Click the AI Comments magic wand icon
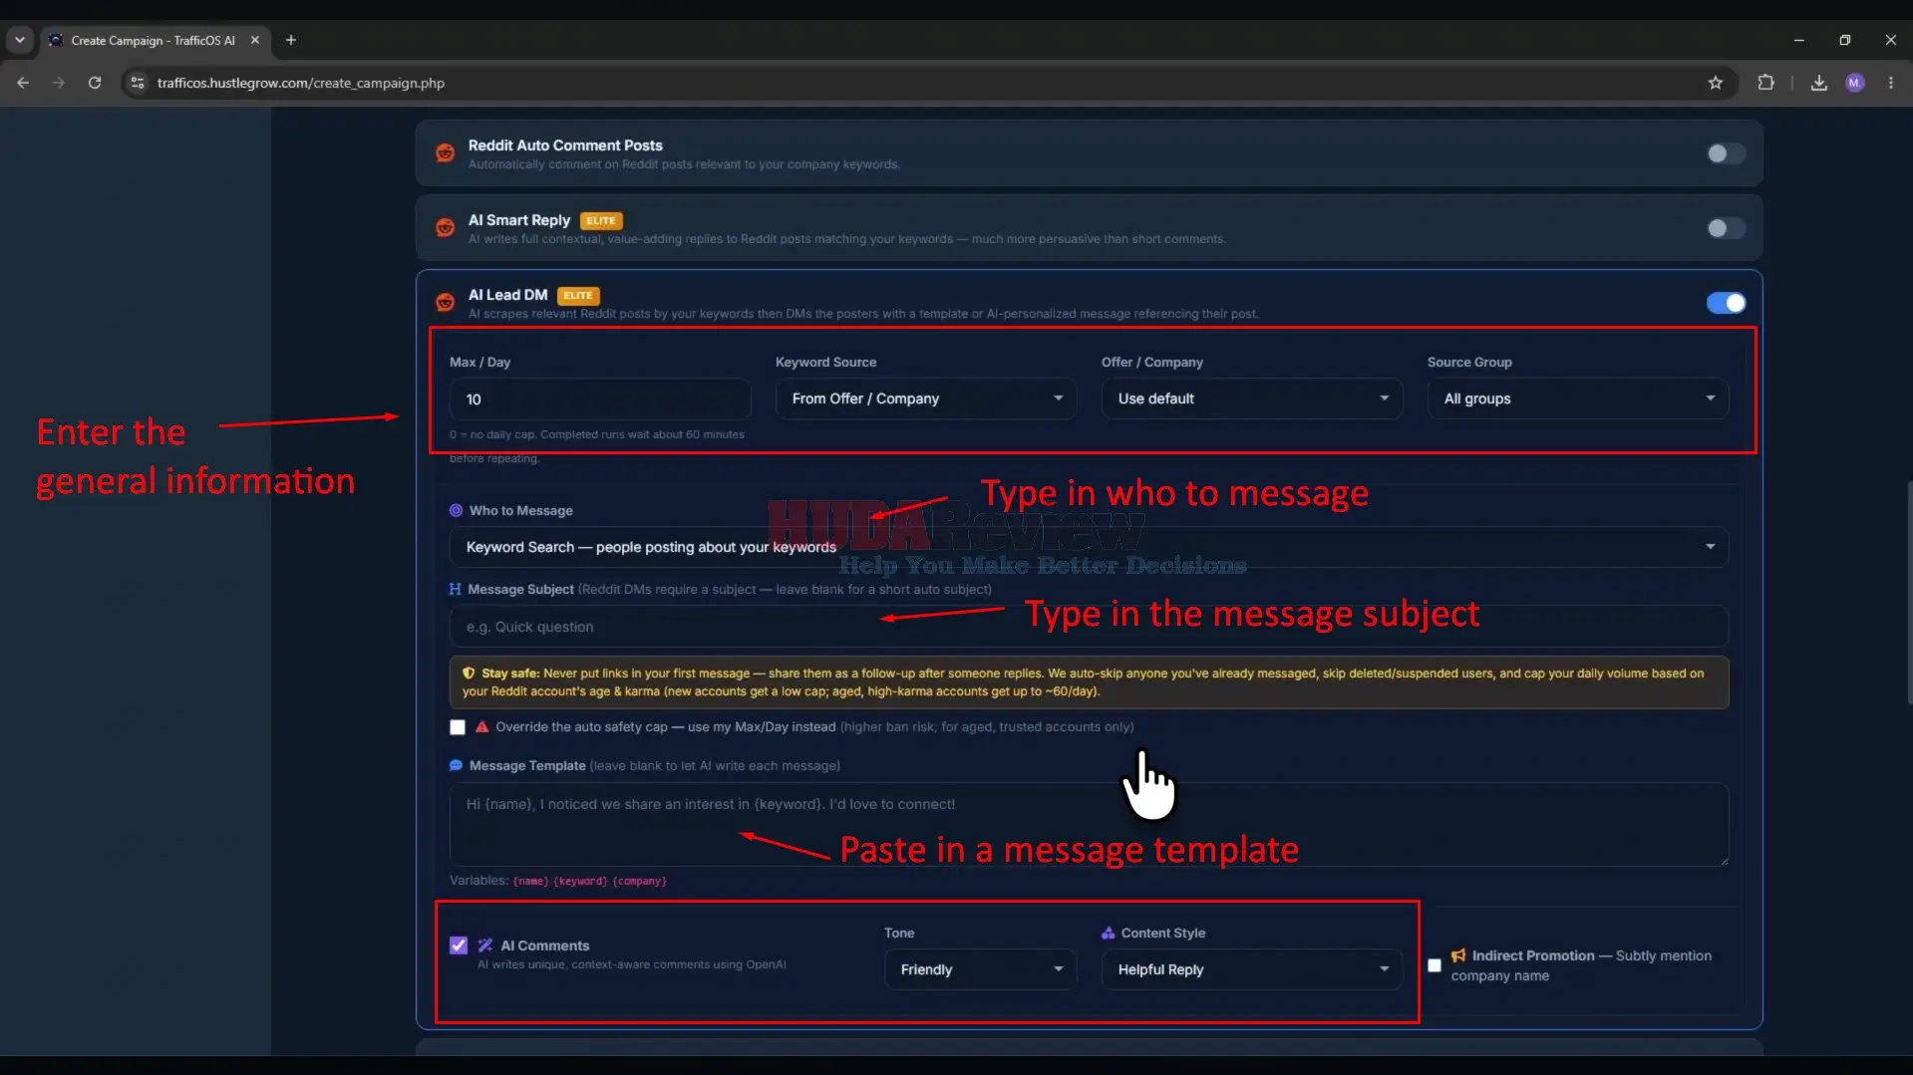Screen dimensions: 1913x1075 click(x=485, y=945)
